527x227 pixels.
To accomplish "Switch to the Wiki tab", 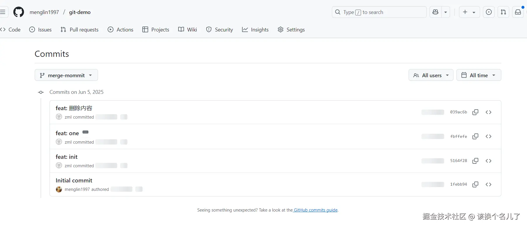I will point(188,29).
